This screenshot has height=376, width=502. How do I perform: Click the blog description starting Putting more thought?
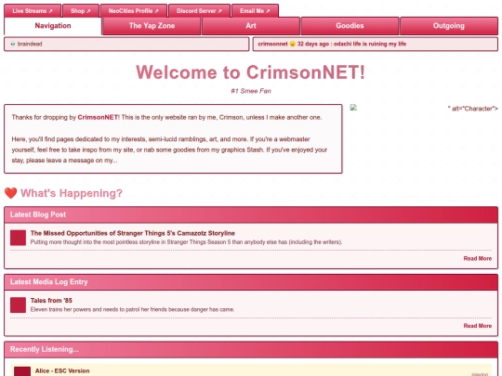tap(186, 242)
